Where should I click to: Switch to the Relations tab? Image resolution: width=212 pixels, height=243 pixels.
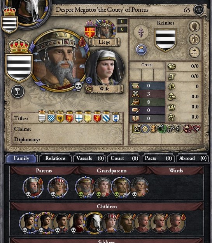tap(55, 158)
